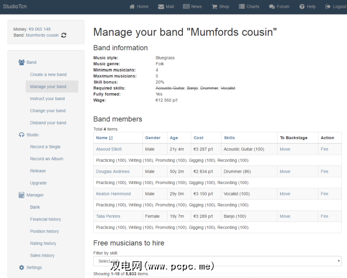347x278 pixels.
Task: Click the Money amount €9 065 148
Action: [x=39, y=29]
